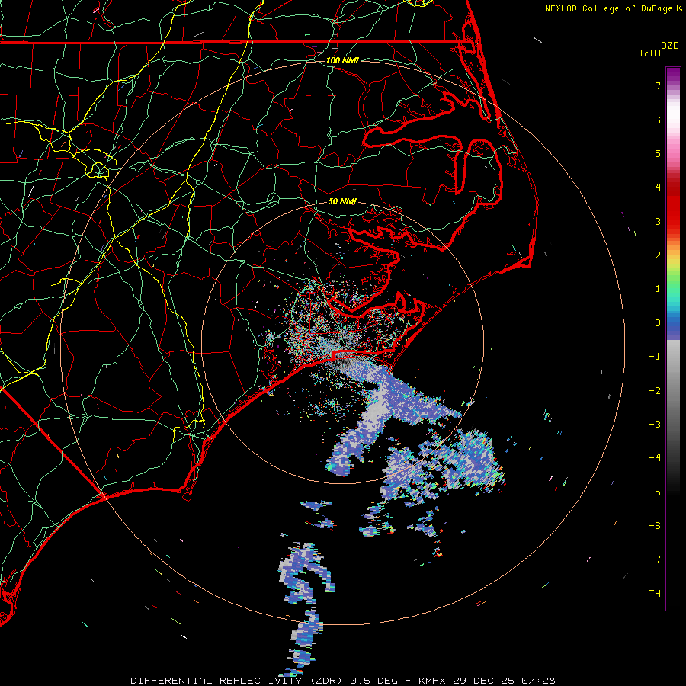Click the [dB] units label

pyautogui.click(x=651, y=53)
